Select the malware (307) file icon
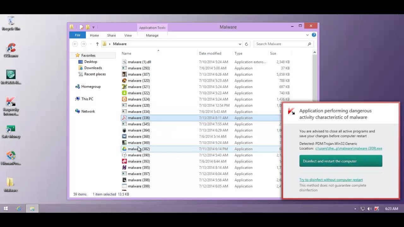The height and width of the screenshot is (227, 404). pos(124,74)
